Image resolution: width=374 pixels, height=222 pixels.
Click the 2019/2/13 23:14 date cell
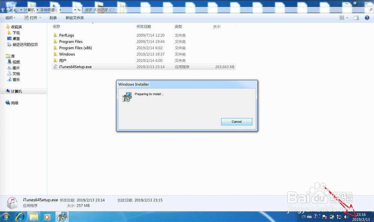(x=150, y=67)
